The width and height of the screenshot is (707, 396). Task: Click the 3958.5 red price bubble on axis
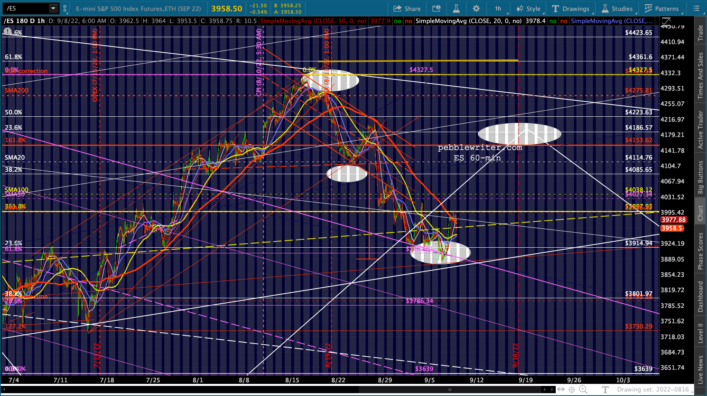coord(672,228)
